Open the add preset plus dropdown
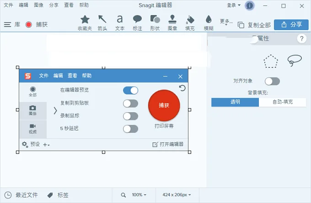The image size is (311, 203). click(x=46, y=145)
